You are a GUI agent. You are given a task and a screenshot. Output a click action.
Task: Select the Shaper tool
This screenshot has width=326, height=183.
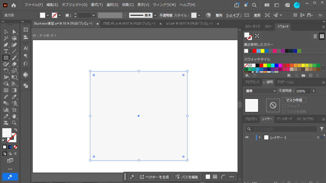(x=6, y=64)
